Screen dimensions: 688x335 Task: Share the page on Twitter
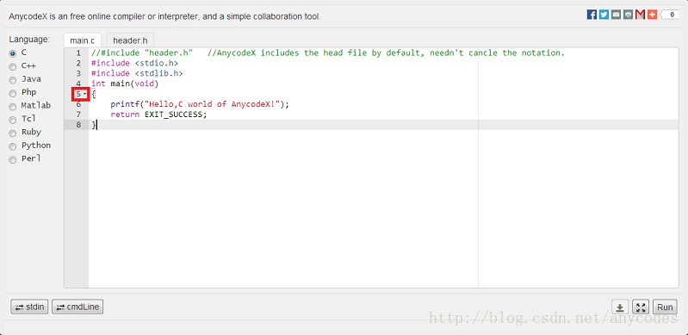point(604,15)
